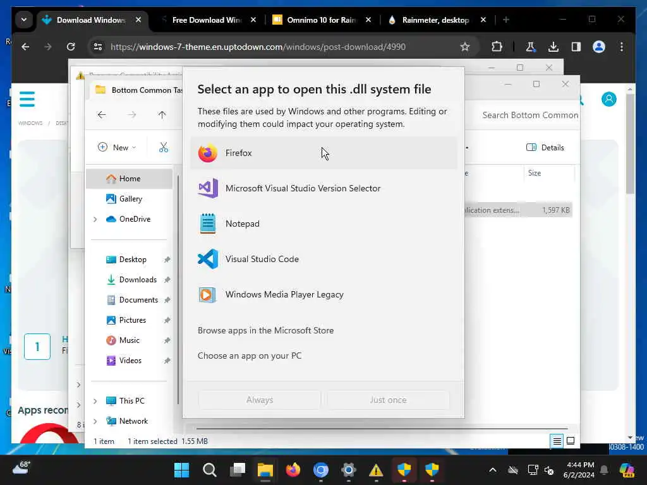
Task: Select Visual Studio Code app option
Action: tap(323, 259)
